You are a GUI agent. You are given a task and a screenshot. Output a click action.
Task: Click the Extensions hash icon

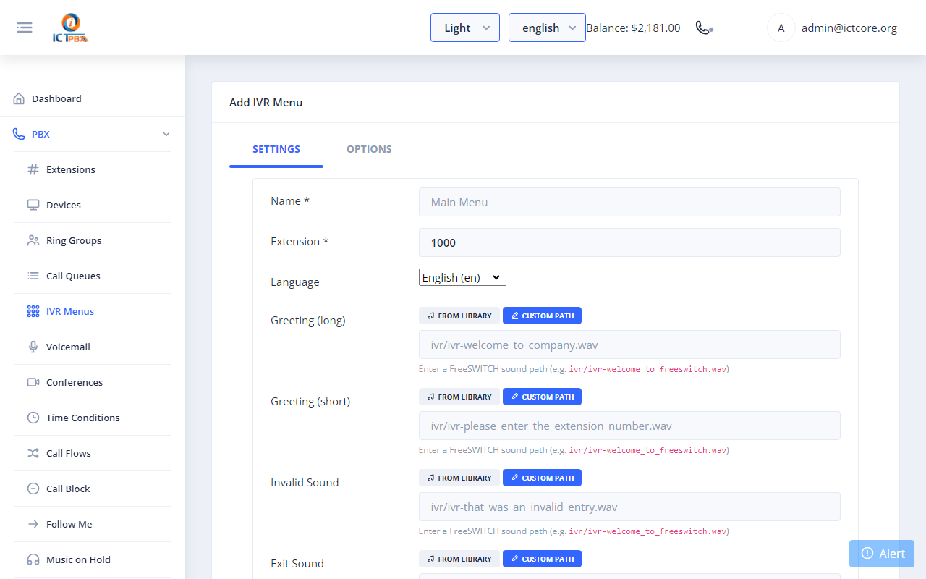point(33,169)
